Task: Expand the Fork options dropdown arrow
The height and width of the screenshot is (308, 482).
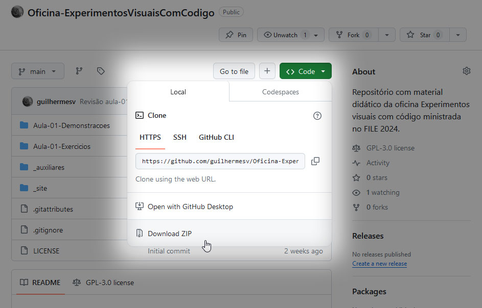Action: click(x=387, y=35)
